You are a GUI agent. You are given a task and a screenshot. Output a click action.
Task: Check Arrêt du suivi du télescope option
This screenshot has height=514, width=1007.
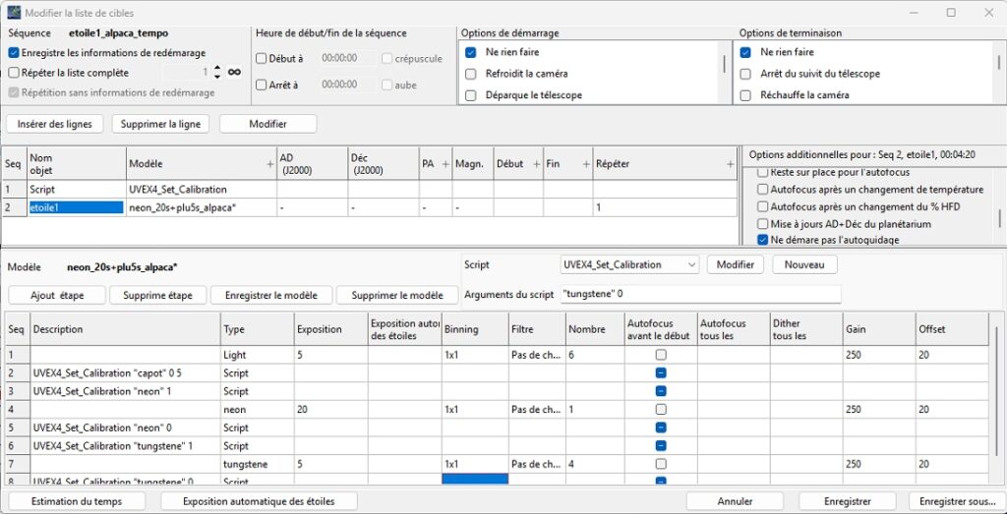[x=746, y=74]
